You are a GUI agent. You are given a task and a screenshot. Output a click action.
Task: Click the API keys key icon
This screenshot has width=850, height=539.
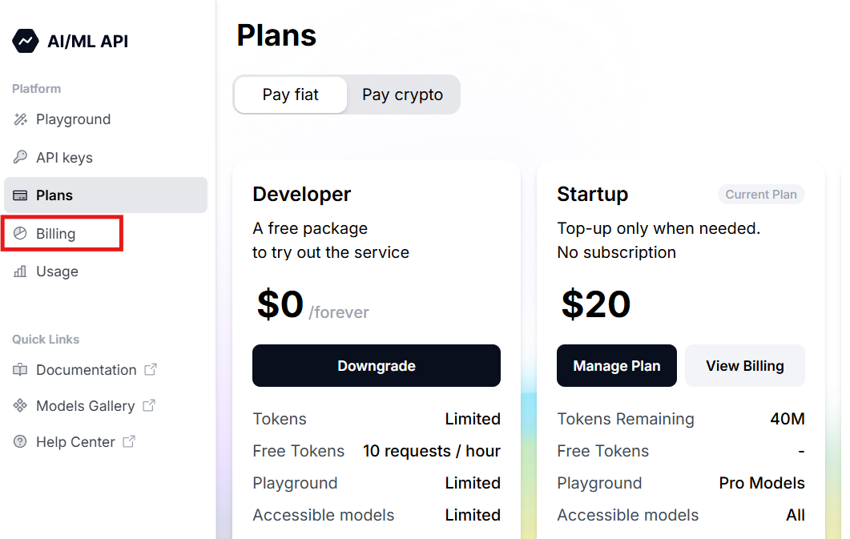point(21,158)
